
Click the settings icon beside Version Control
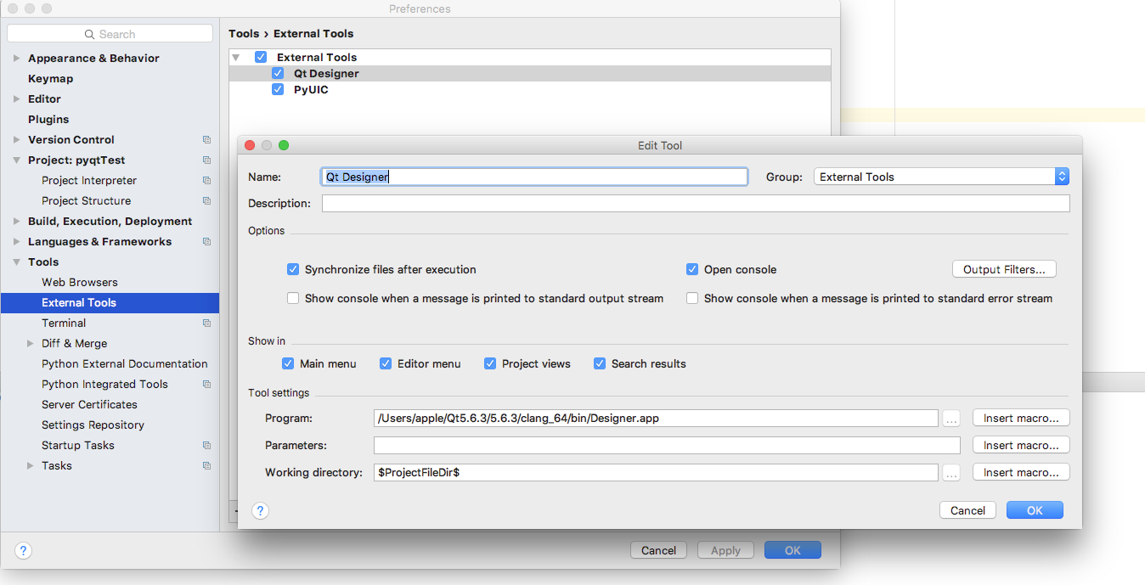pos(206,139)
